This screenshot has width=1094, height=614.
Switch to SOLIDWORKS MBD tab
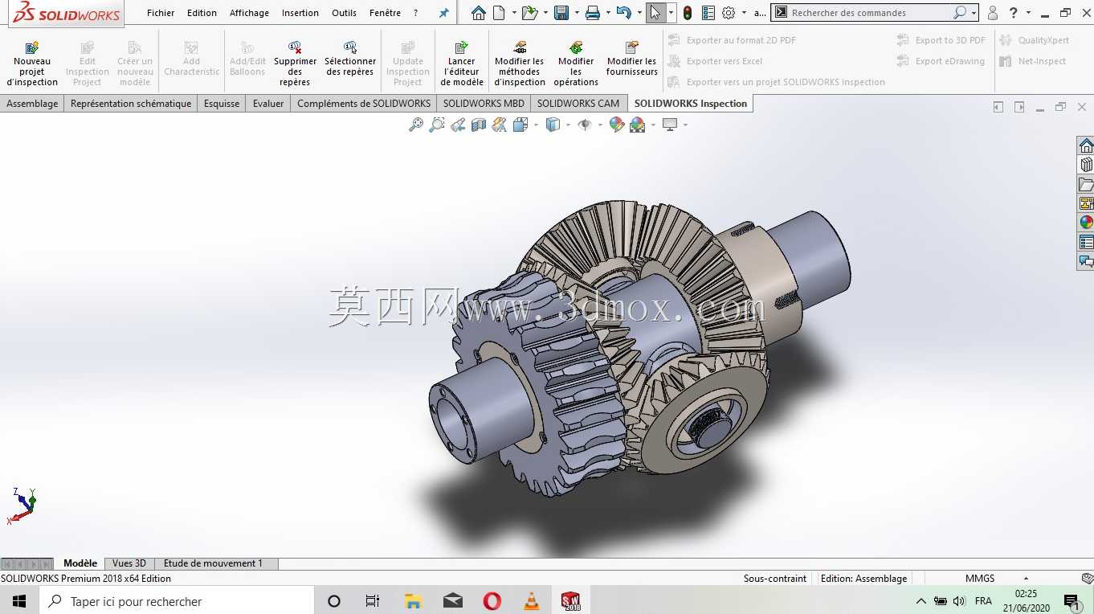(484, 104)
